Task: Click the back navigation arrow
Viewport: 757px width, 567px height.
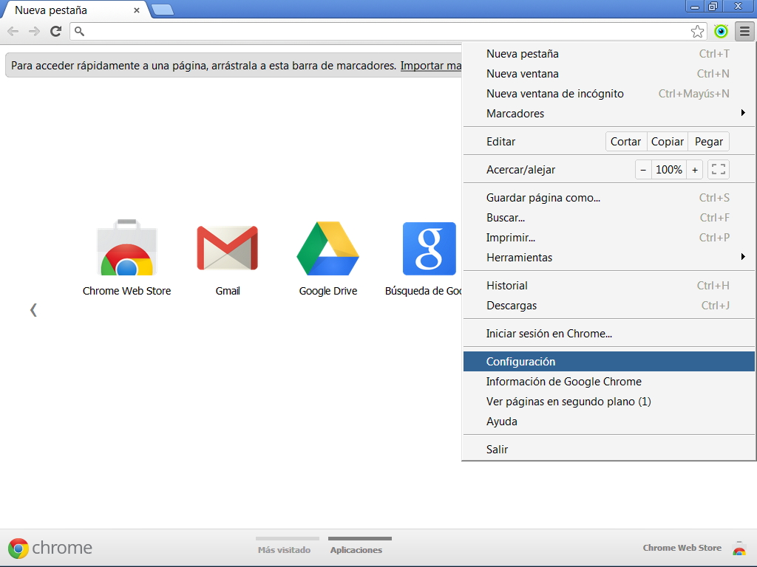Action: (13, 31)
